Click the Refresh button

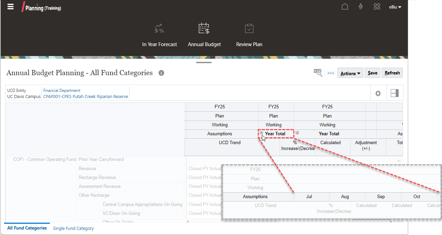pyautogui.click(x=392, y=73)
